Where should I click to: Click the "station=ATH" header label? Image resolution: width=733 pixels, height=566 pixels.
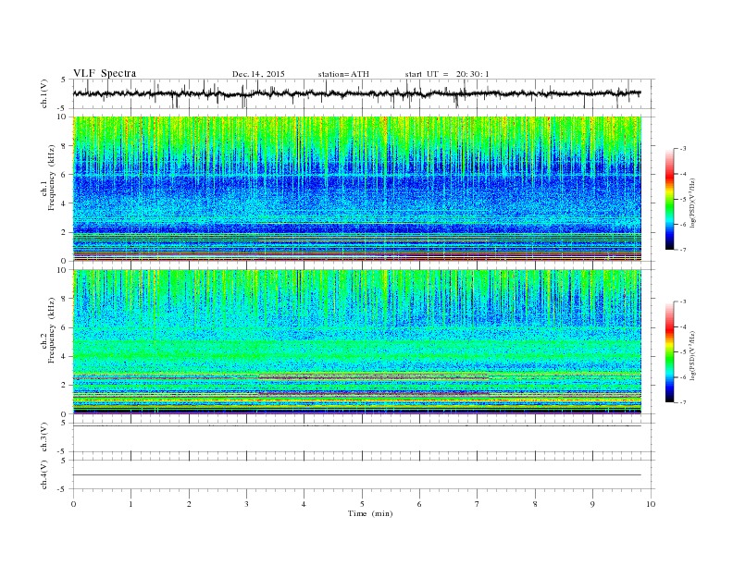click(343, 74)
